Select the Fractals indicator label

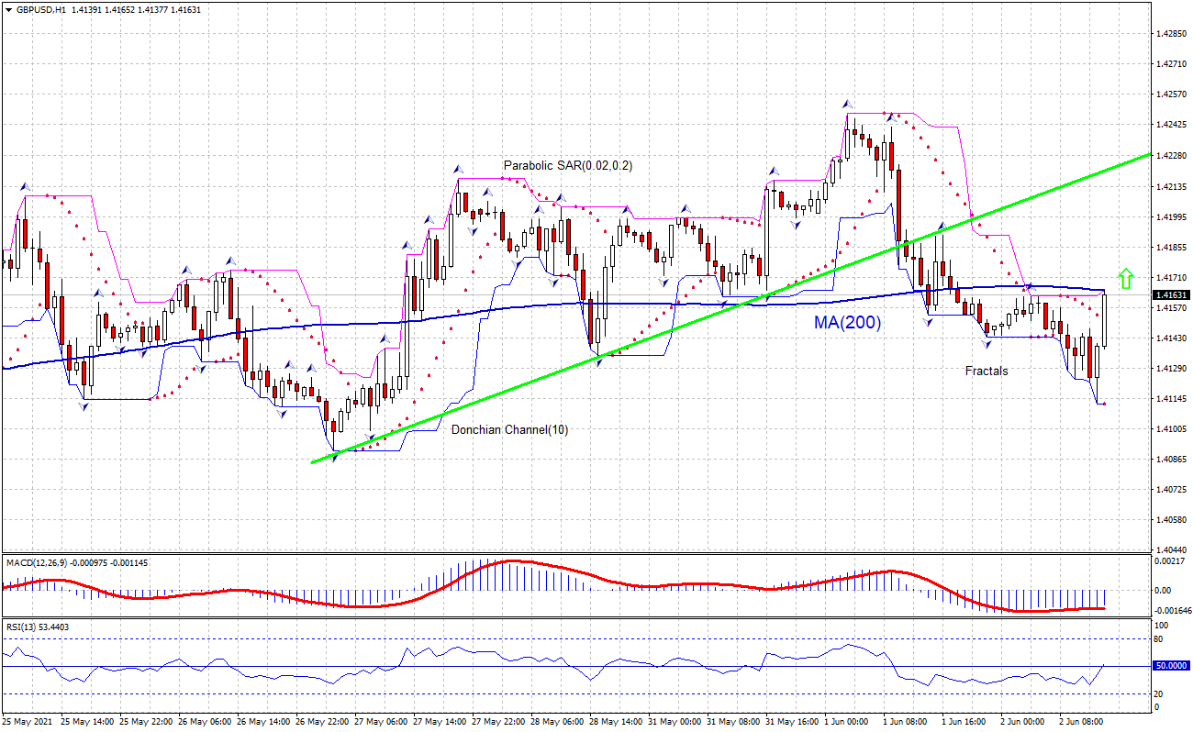pos(986,371)
